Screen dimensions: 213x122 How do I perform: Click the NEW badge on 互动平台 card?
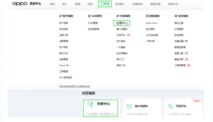point(197,101)
